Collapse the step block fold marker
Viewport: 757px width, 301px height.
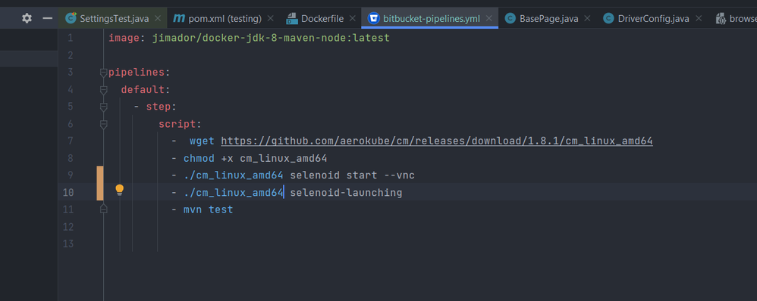[103, 107]
